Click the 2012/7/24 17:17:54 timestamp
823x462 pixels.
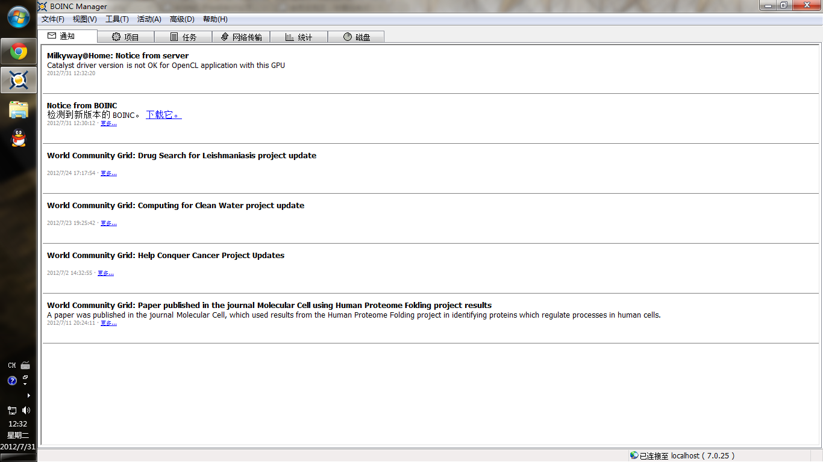tap(71, 173)
